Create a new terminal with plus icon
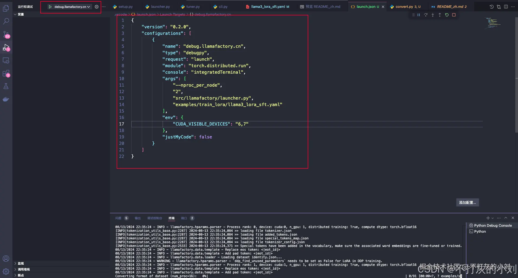This screenshot has height=278, width=518. (488, 218)
